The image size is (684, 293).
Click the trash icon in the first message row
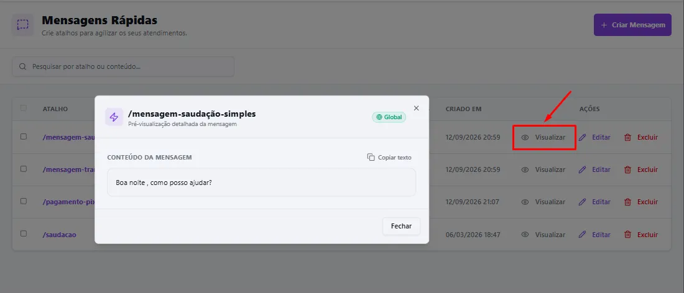coord(628,137)
